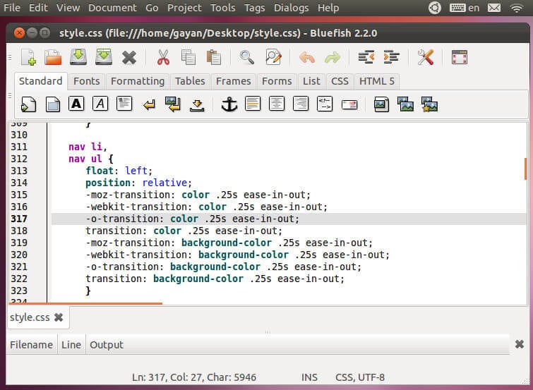Open the mail indicator in the system bar
Screen dimensions: 533x390
point(494,8)
